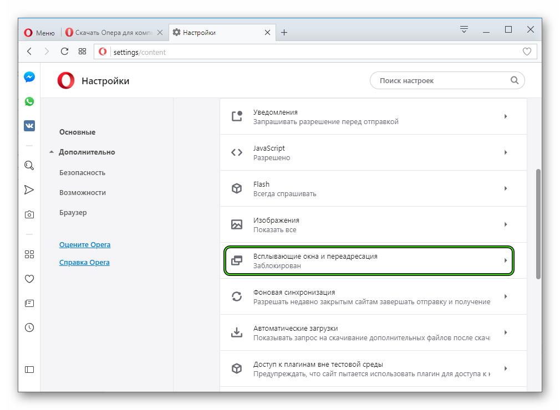
Task: Go back with the back arrow
Action: point(29,52)
